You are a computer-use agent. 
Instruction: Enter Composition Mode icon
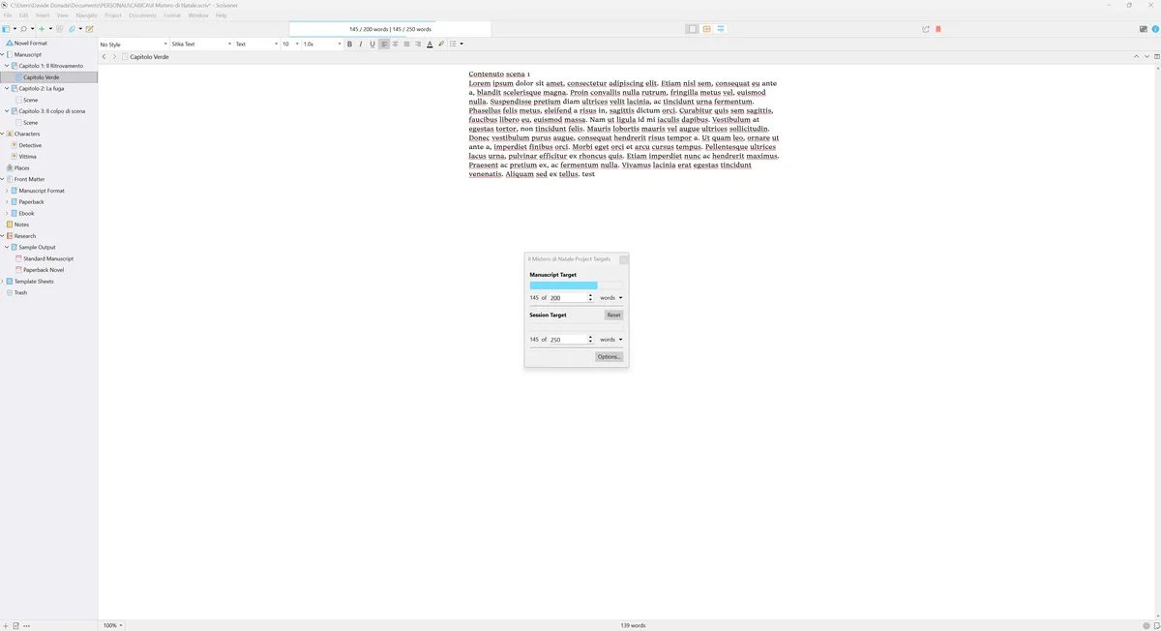click(x=1143, y=29)
